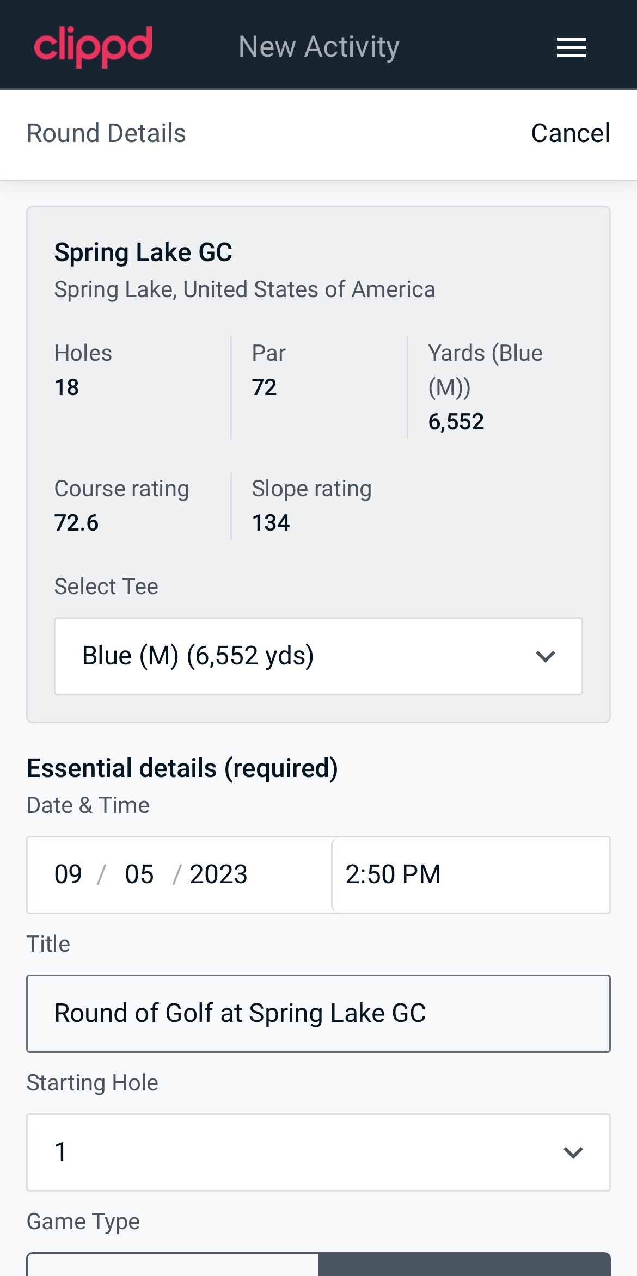
Task: Click the Starting Hole chevron arrow
Action: tap(573, 1152)
